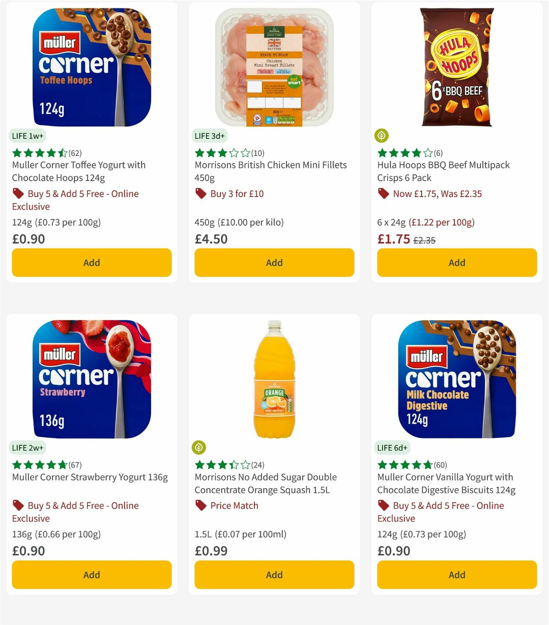
Task: Open the Morrisons British Chicken Mini Fillets listing
Action: pos(270,171)
